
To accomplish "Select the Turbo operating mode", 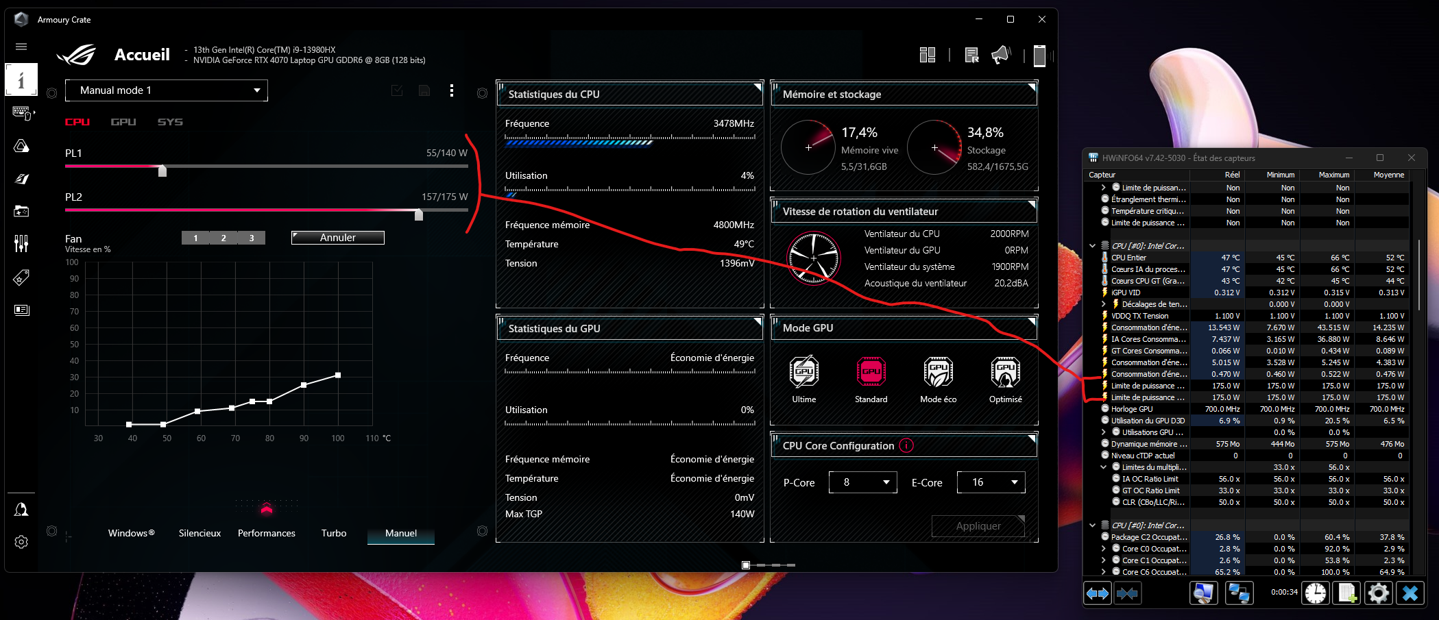I will pos(334,533).
